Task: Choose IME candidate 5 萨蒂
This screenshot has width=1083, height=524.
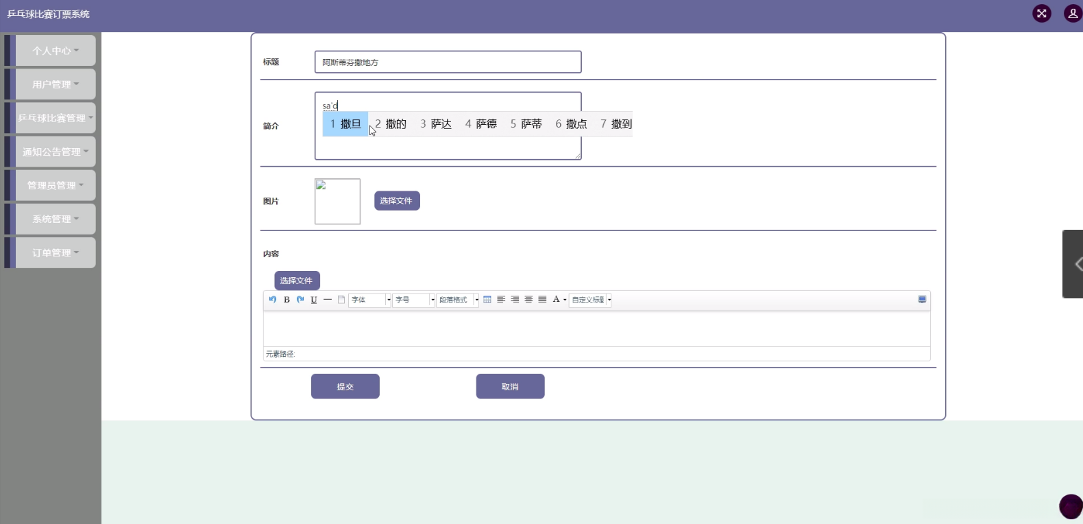Action: click(526, 124)
